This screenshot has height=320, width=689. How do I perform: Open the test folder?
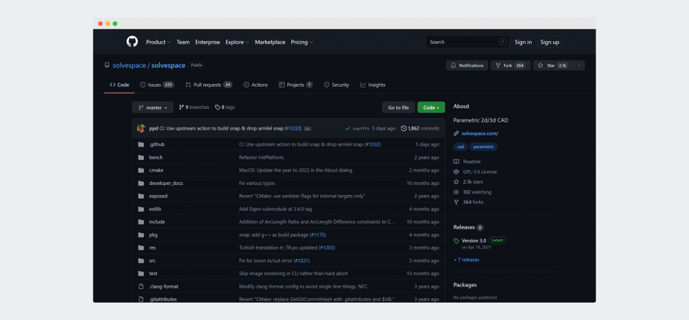[153, 274]
